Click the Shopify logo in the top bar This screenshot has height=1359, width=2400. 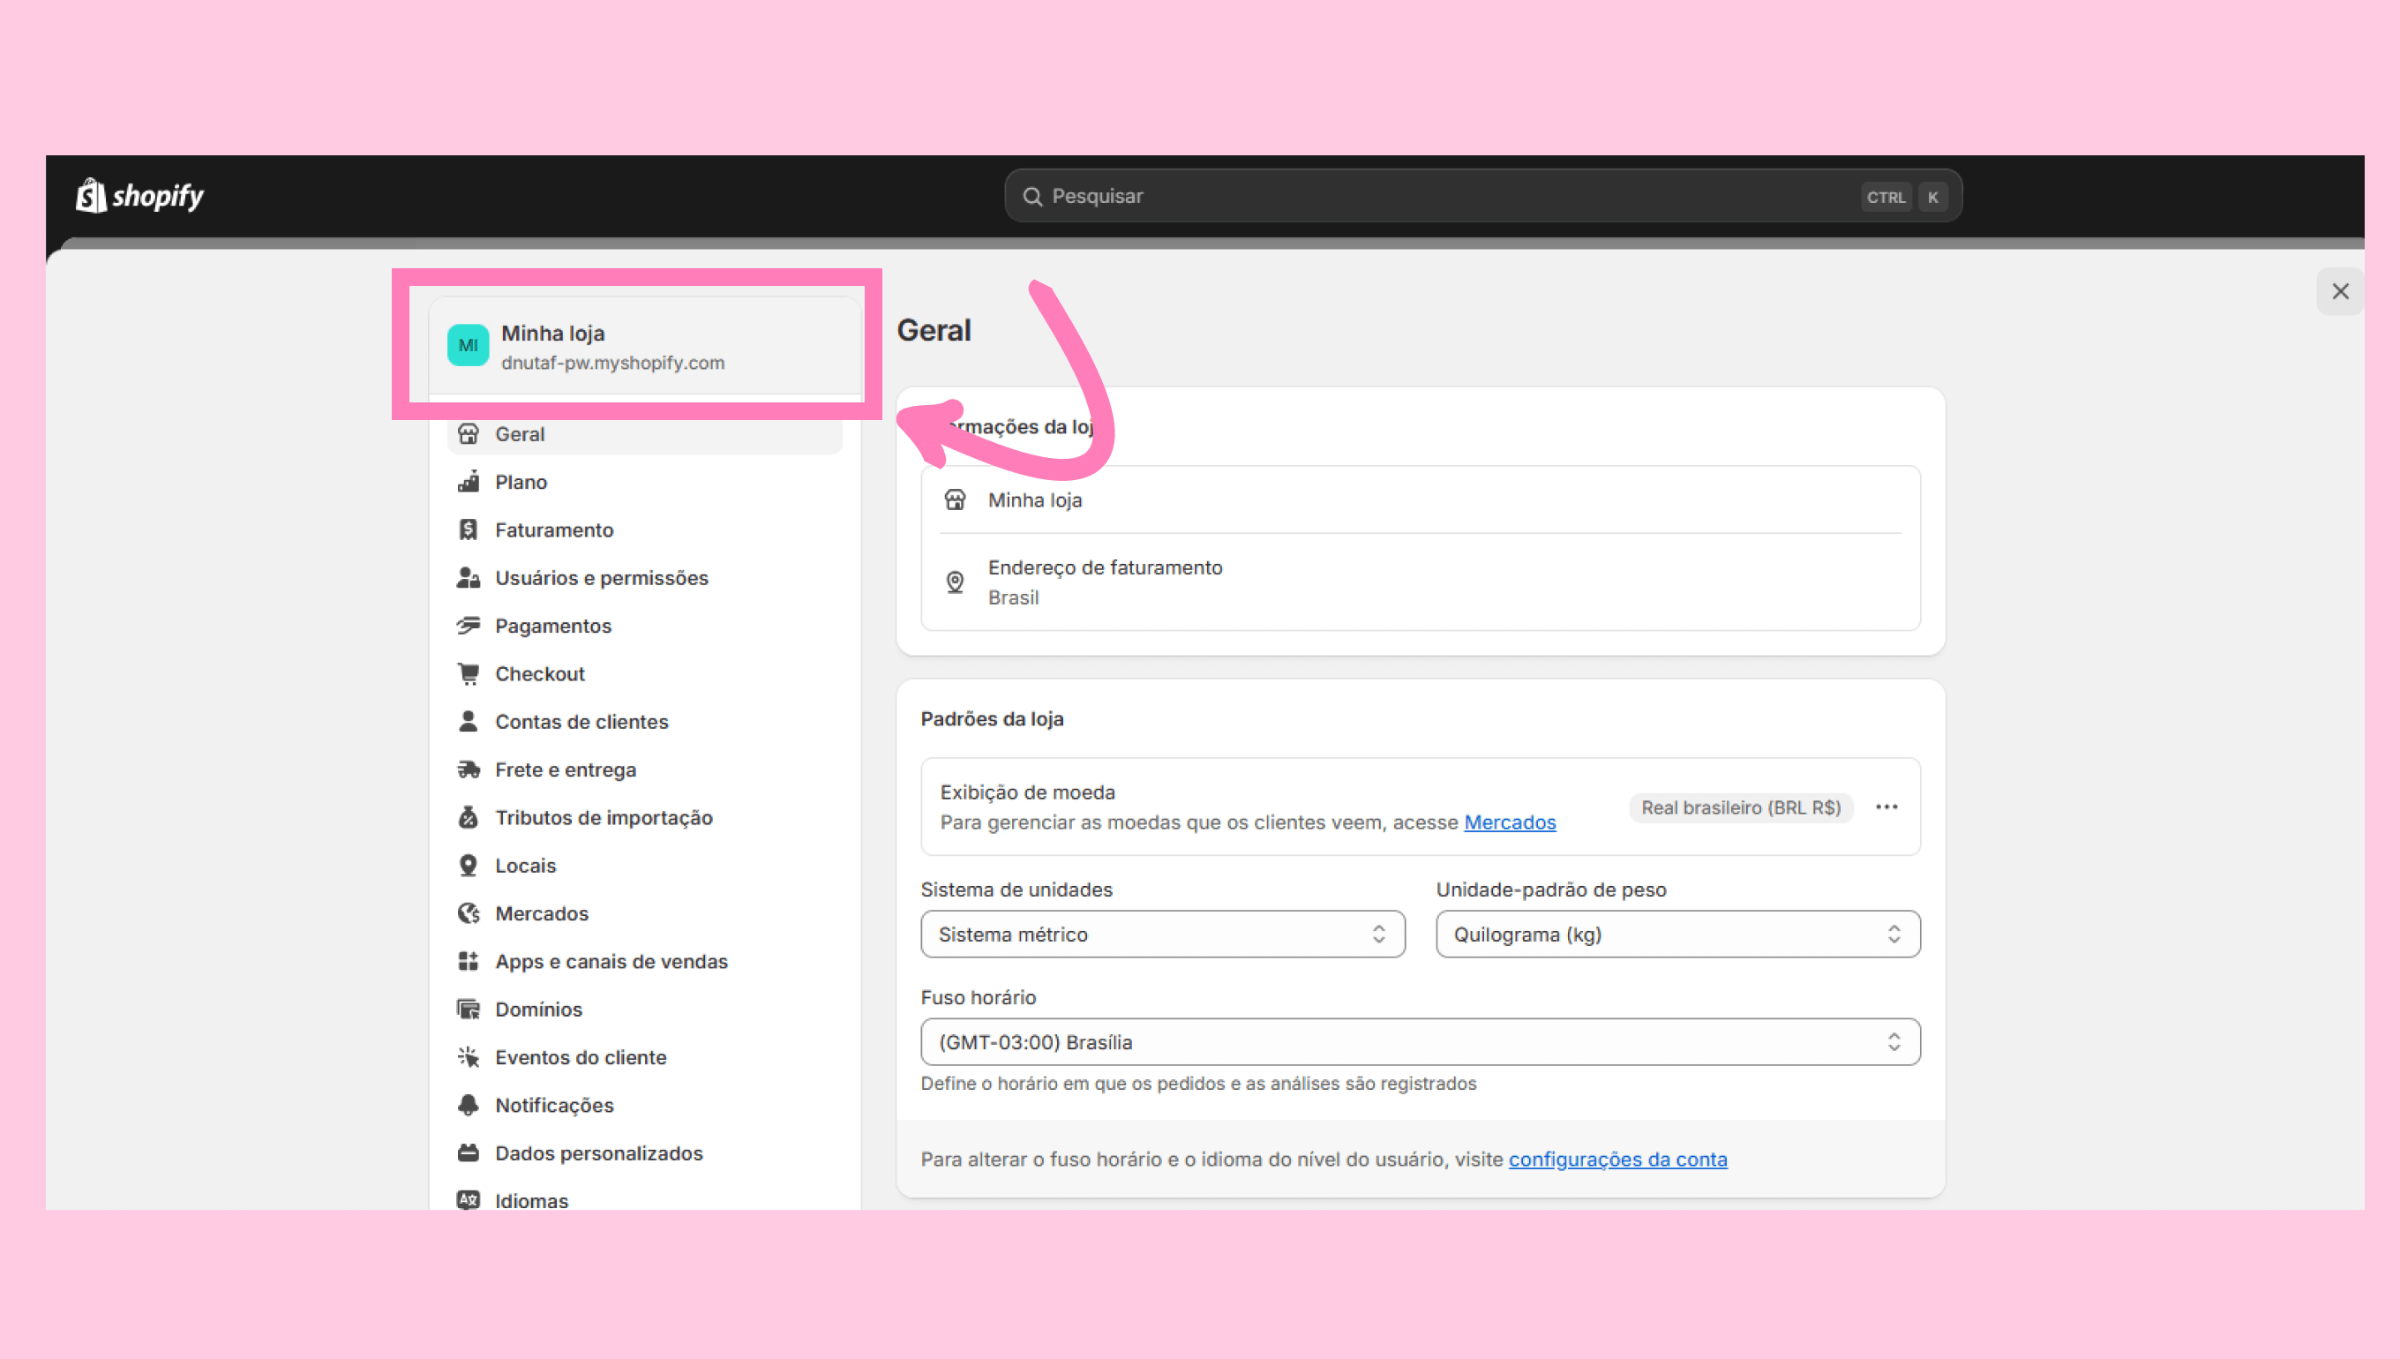click(x=140, y=196)
